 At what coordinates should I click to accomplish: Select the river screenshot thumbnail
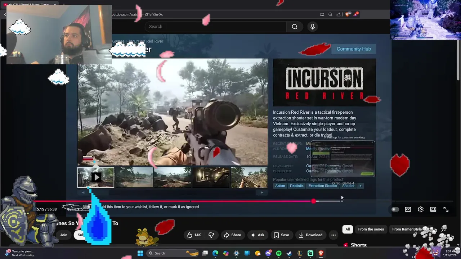click(x=134, y=177)
